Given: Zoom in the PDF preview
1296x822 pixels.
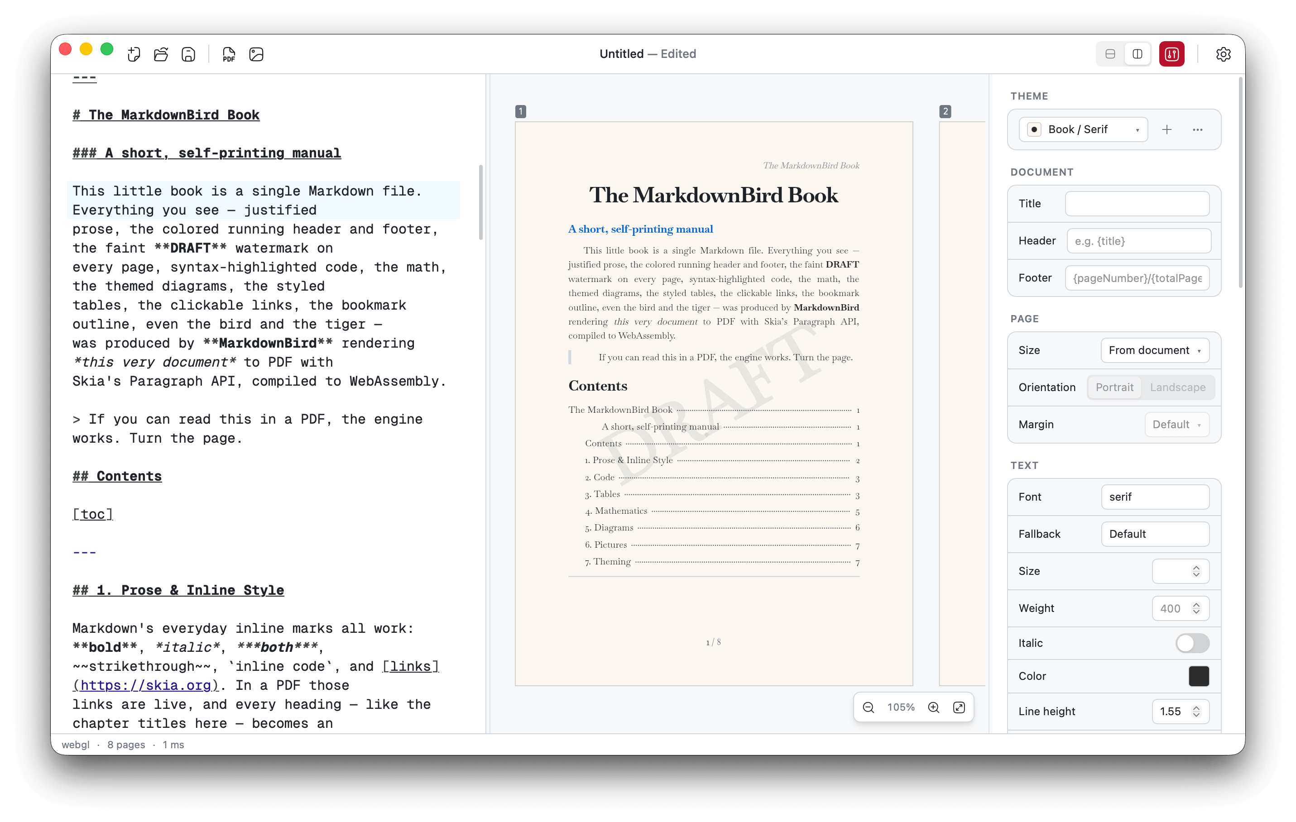Looking at the screenshot, I should pyautogui.click(x=934, y=707).
